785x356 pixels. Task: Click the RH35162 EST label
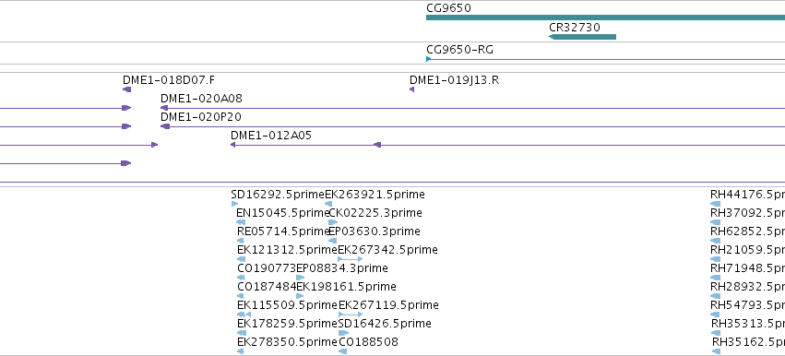pyautogui.click(x=748, y=342)
